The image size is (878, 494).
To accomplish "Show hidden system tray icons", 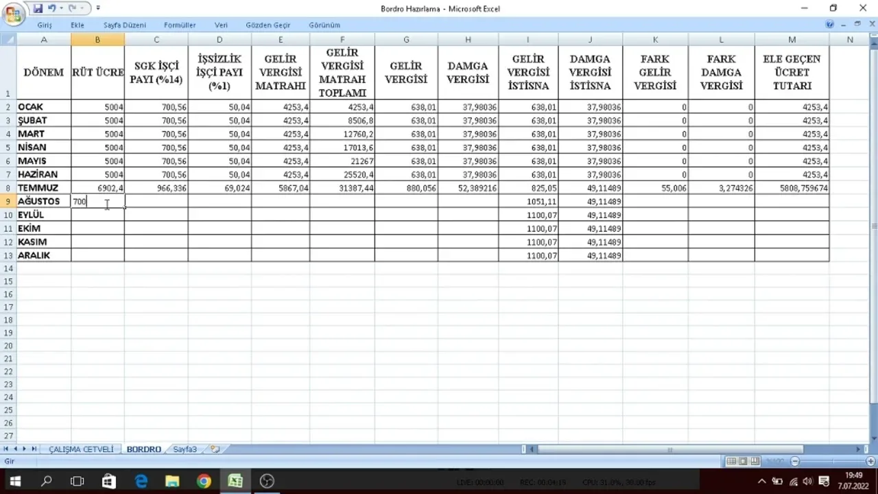I will [761, 481].
